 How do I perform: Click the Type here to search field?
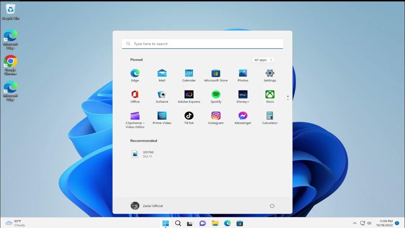[x=202, y=44]
